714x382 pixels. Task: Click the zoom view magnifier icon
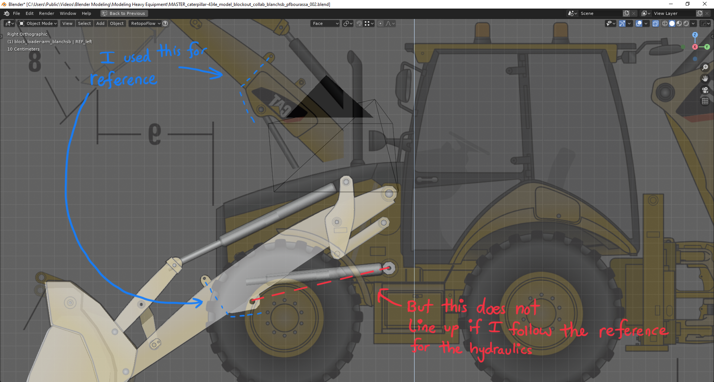[705, 67]
